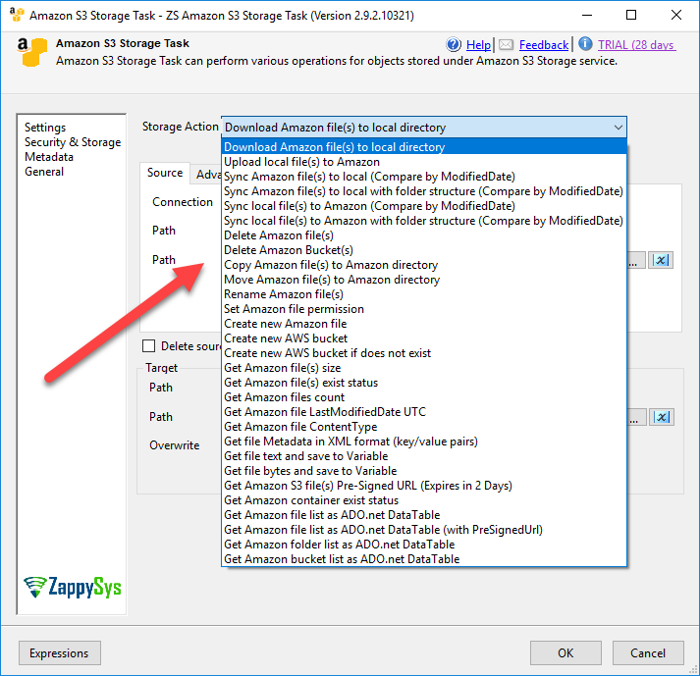Pick file list as DataTable (with PreSignedUrl)
Viewport: 700px width, 676px height.
[x=424, y=530]
